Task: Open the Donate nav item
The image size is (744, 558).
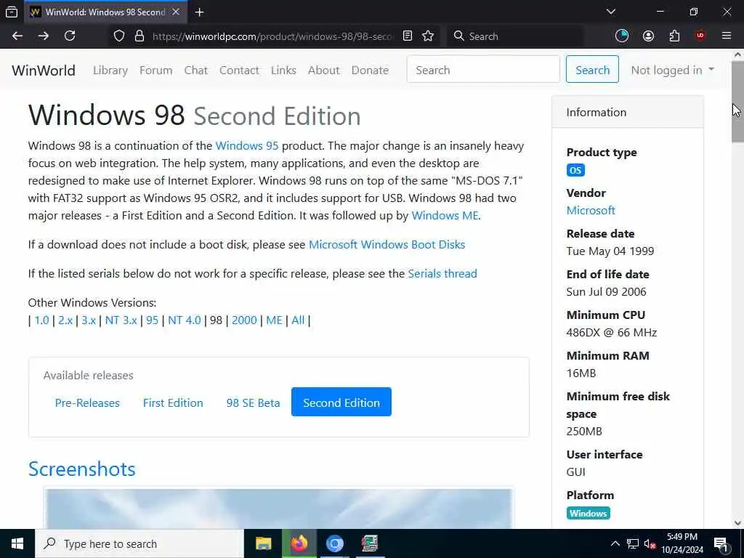Action: click(x=370, y=70)
